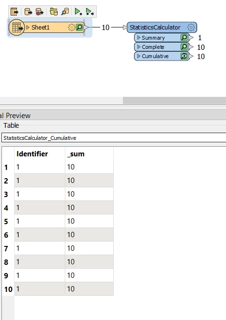Expand the Summary port attributes
The height and width of the screenshot is (320, 226).
[x=139, y=38]
